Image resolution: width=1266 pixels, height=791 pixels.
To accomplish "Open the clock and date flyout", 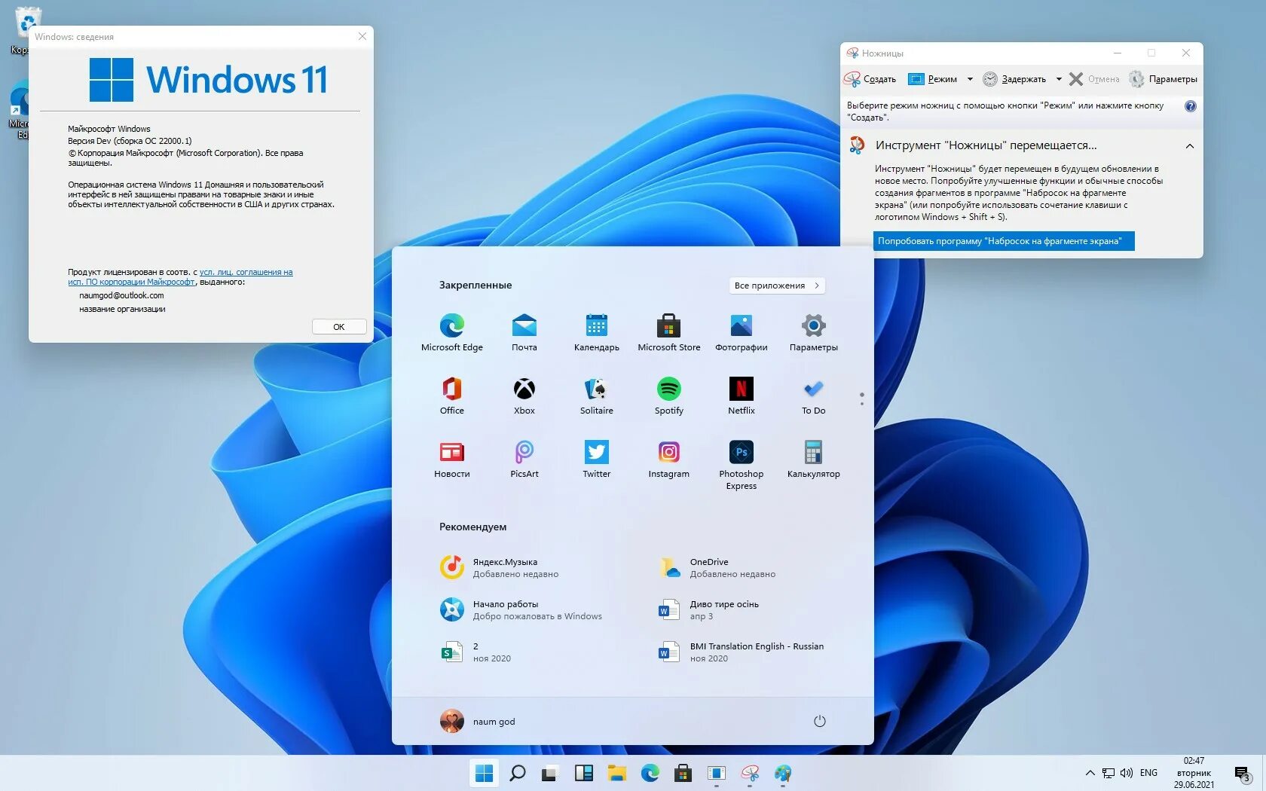I will (1194, 773).
